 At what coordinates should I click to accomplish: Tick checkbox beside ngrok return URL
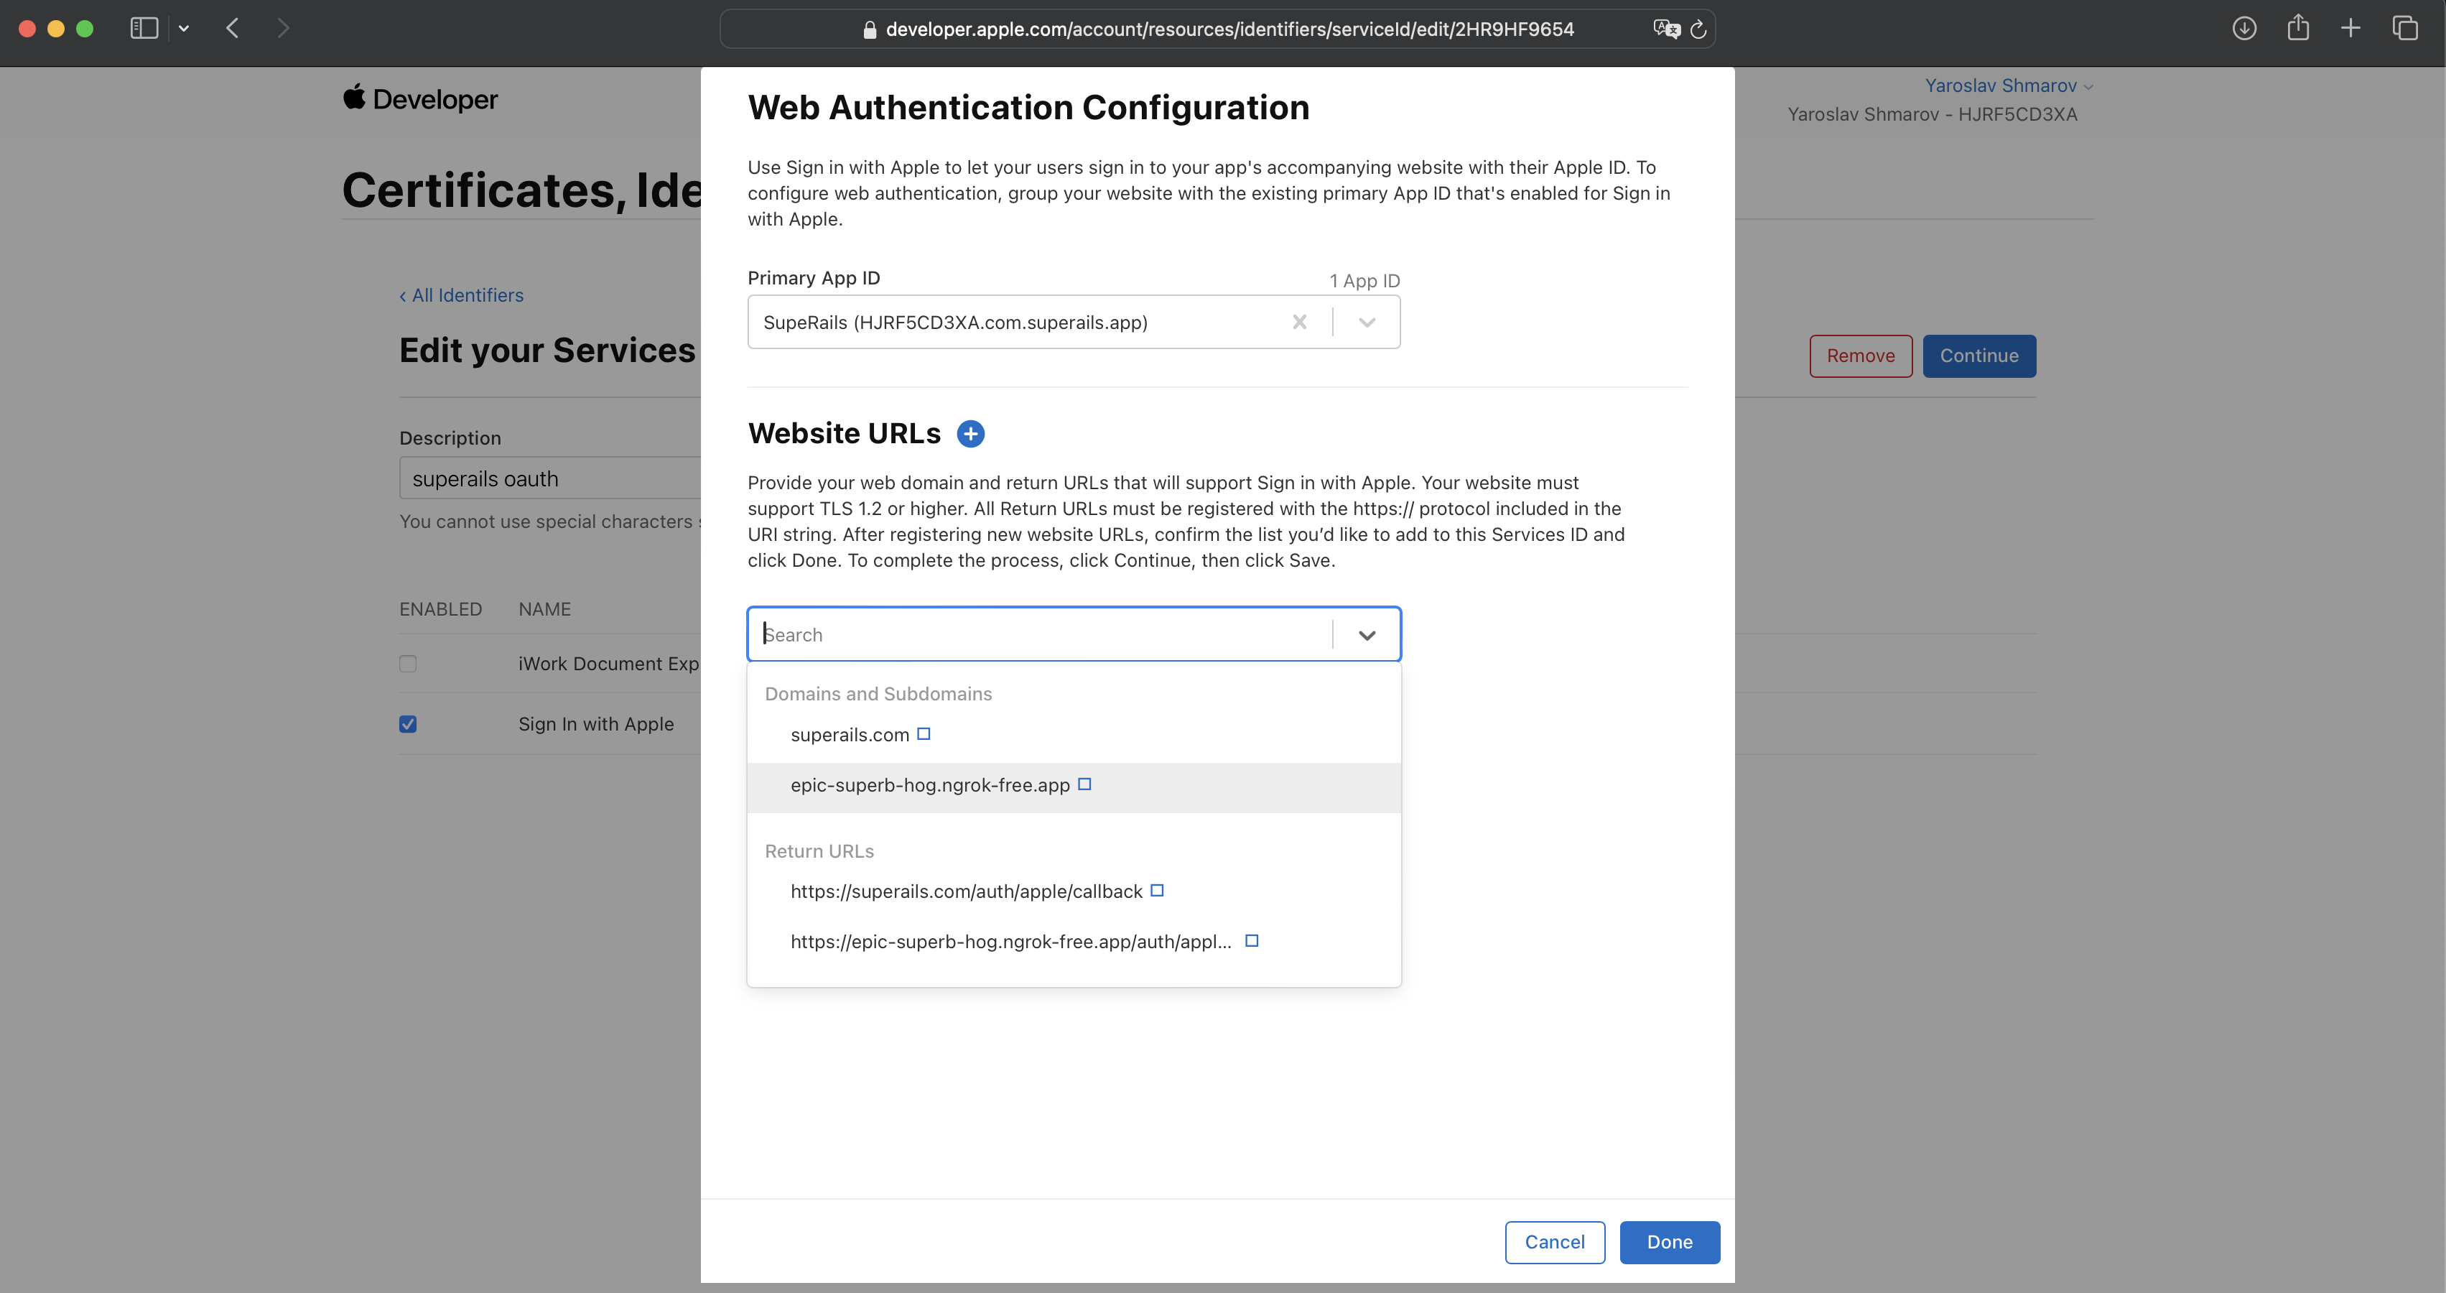[x=1252, y=942]
